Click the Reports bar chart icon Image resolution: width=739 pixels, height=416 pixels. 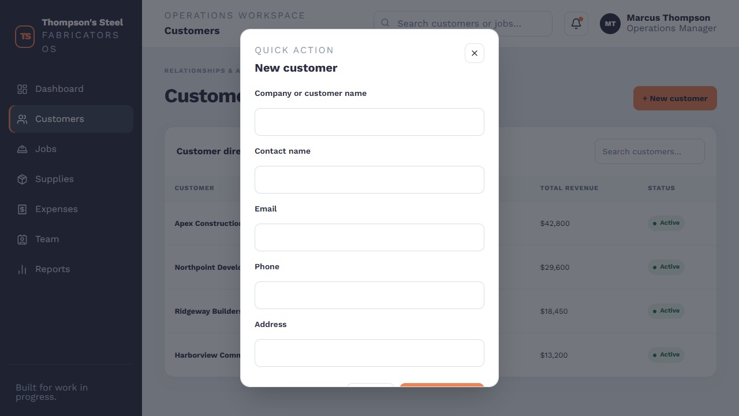pos(22,269)
